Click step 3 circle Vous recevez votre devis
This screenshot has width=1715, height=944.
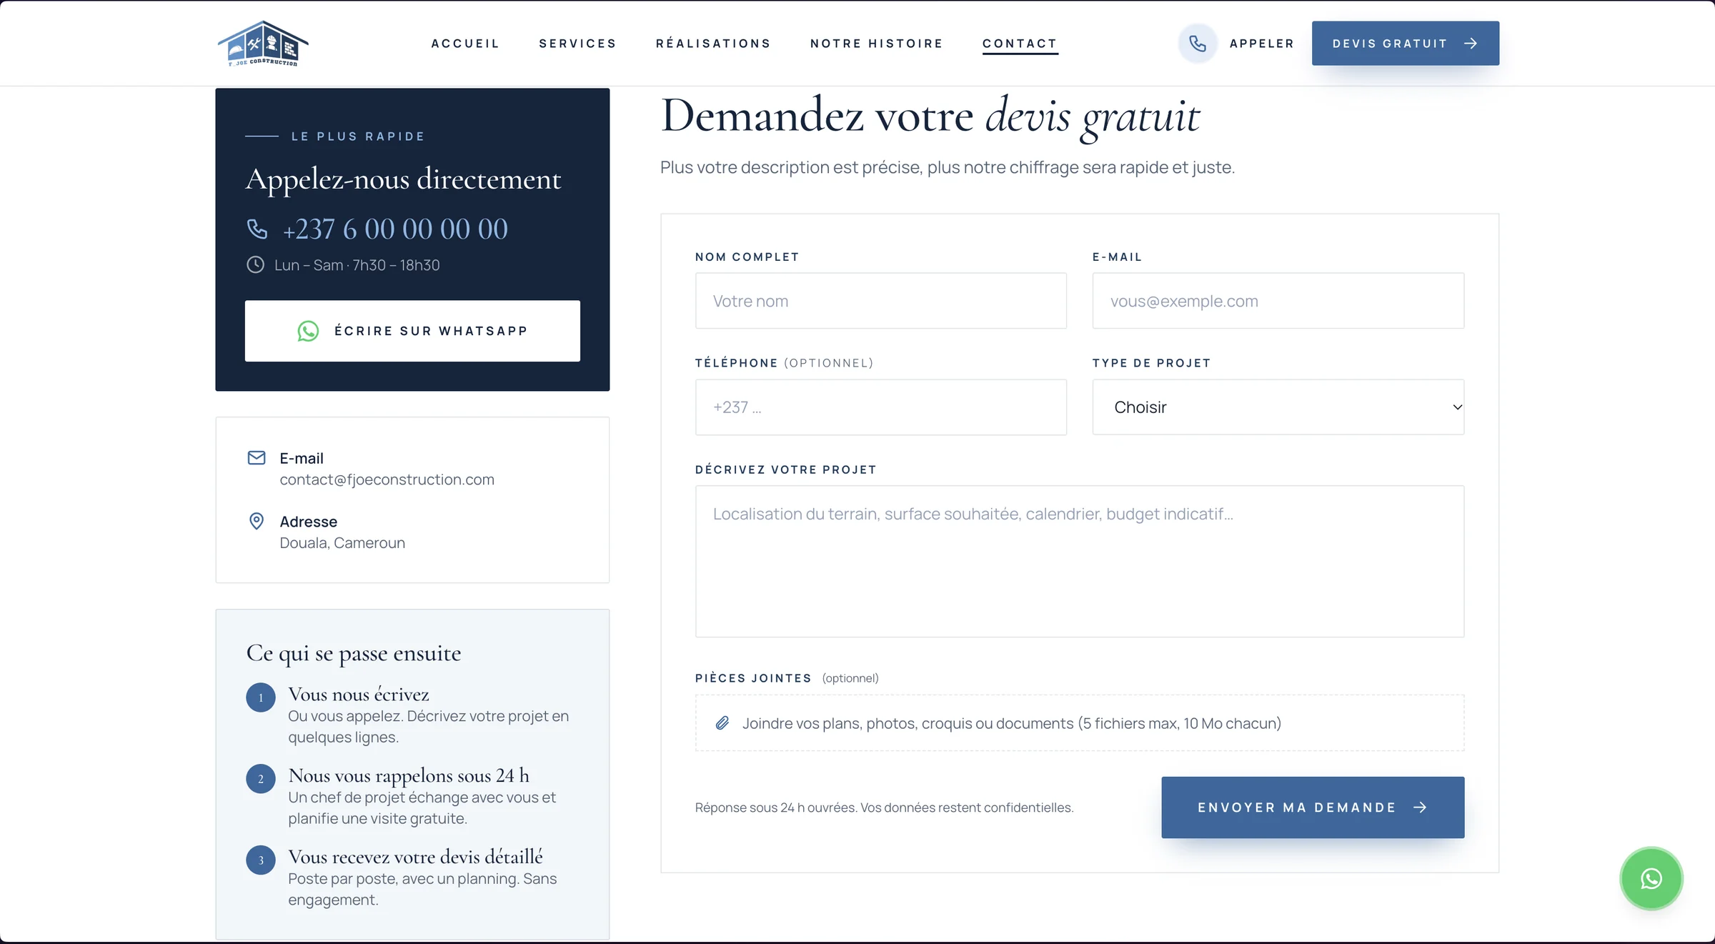261,860
